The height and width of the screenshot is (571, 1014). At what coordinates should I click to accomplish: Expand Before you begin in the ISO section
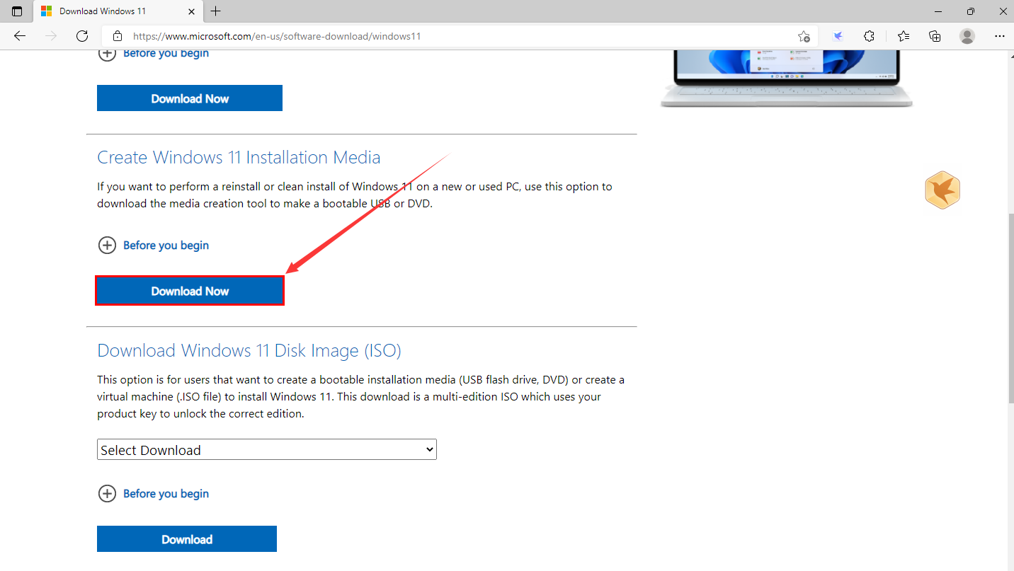(x=153, y=493)
